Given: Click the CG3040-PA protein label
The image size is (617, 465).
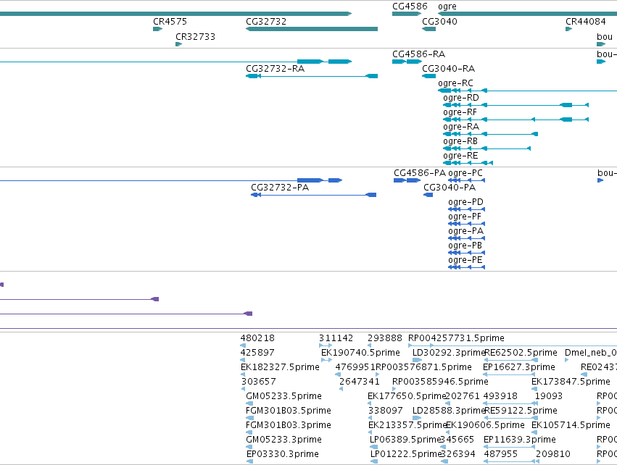Looking at the screenshot, I should [450, 188].
